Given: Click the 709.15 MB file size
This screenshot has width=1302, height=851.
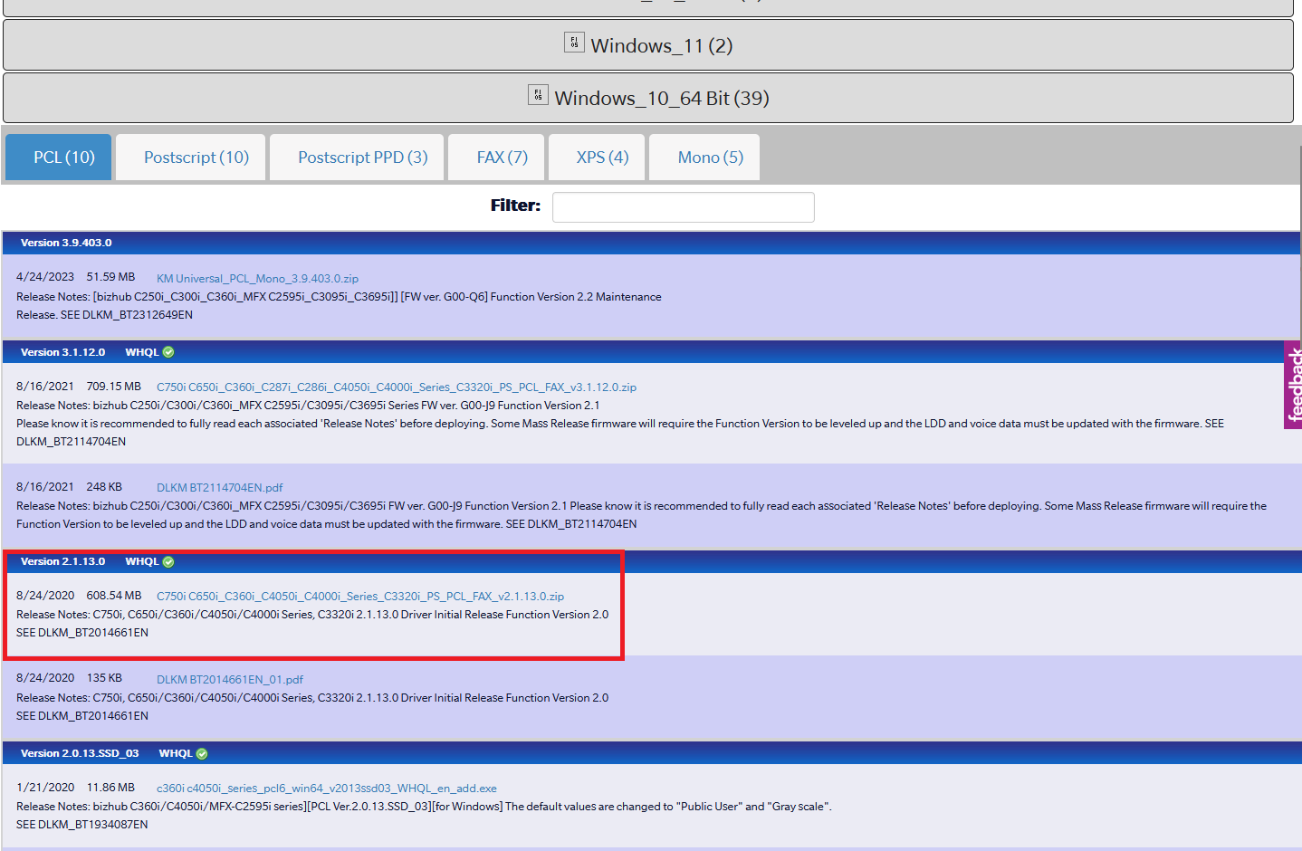Looking at the screenshot, I should [x=114, y=386].
